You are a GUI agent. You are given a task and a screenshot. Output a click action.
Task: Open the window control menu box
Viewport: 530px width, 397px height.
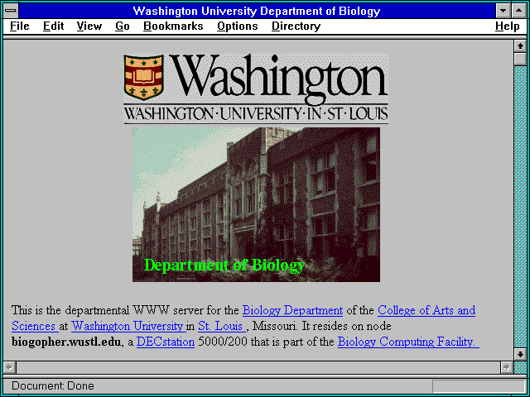[x=11, y=11]
